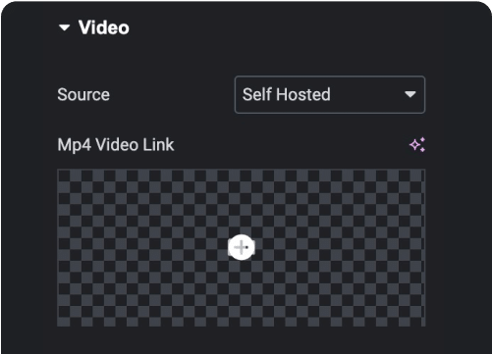Image resolution: width=492 pixels, height=354 pixels.
Task: Open the Source dropdown showing Self Hosted
Action: pos(330,95)
